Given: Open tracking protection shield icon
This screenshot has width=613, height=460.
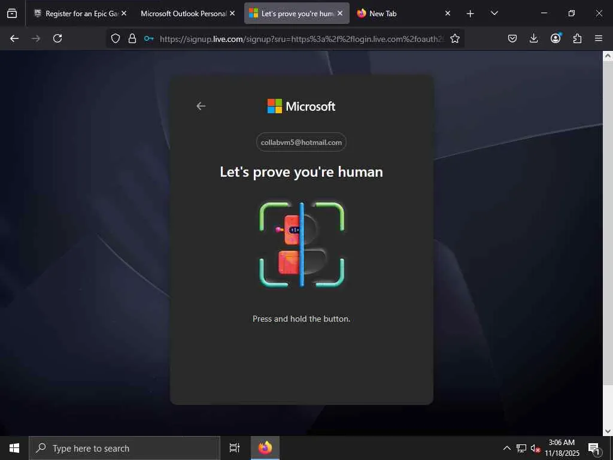Looking at the screenshot, I should coord(116,38).
